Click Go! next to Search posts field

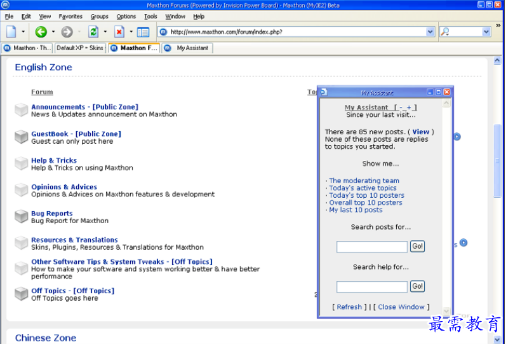(417, 246)
